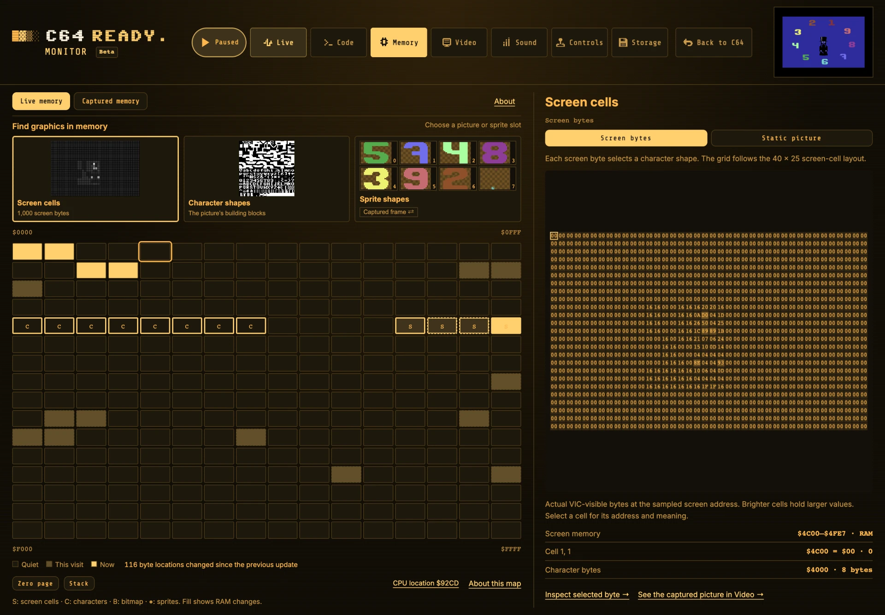Image resolution: width=885 pixels, height=615 pixels.
Task: Select empty sprite slot 7
Action: pos(497,179)
